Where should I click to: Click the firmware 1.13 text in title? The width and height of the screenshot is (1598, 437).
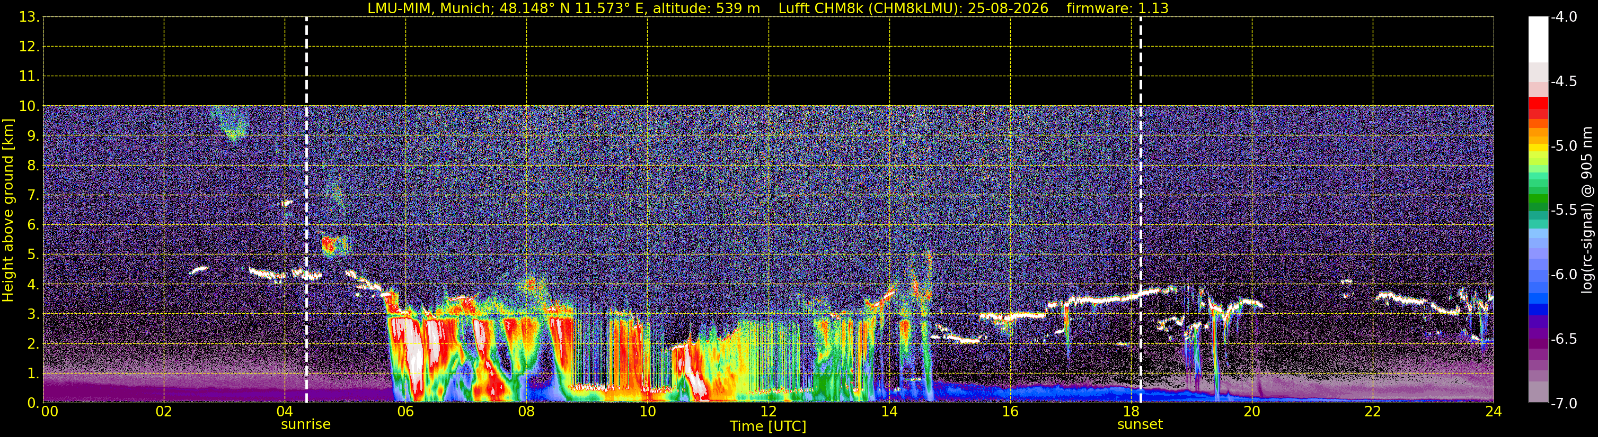pyautogui.click(x=1117, y=8)
